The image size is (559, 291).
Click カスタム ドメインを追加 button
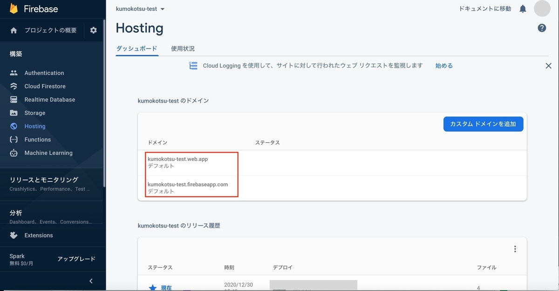click(x=484, y=124)
